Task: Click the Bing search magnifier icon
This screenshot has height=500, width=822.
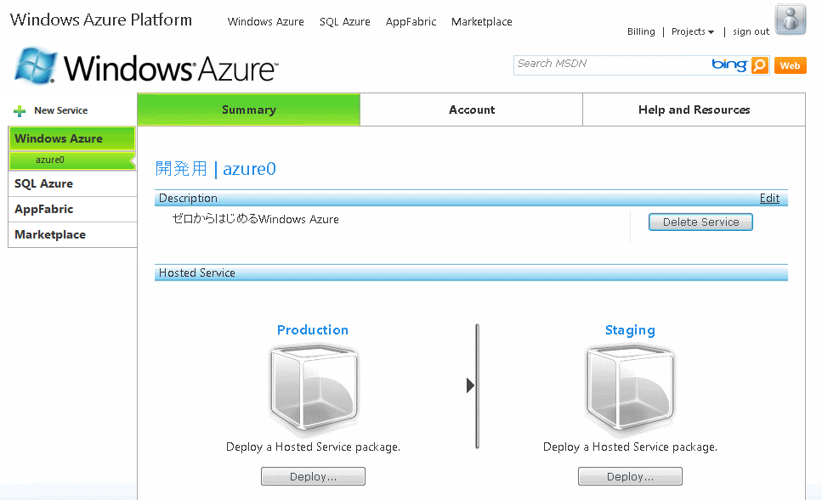Action: 759,65
